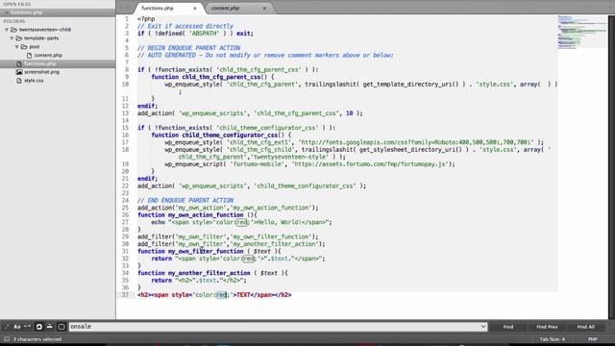Screen dimensions: 615x346
Task: Toggle in-selection search option
Action: click(x=50, y=327)
